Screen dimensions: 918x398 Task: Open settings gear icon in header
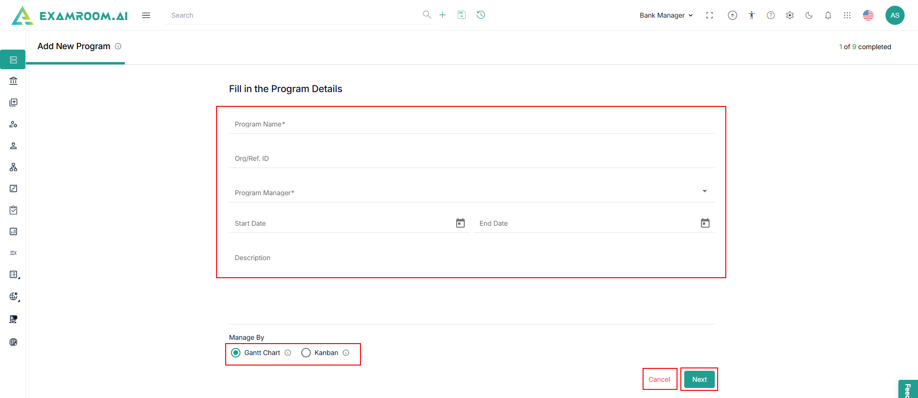coord(790,15)
